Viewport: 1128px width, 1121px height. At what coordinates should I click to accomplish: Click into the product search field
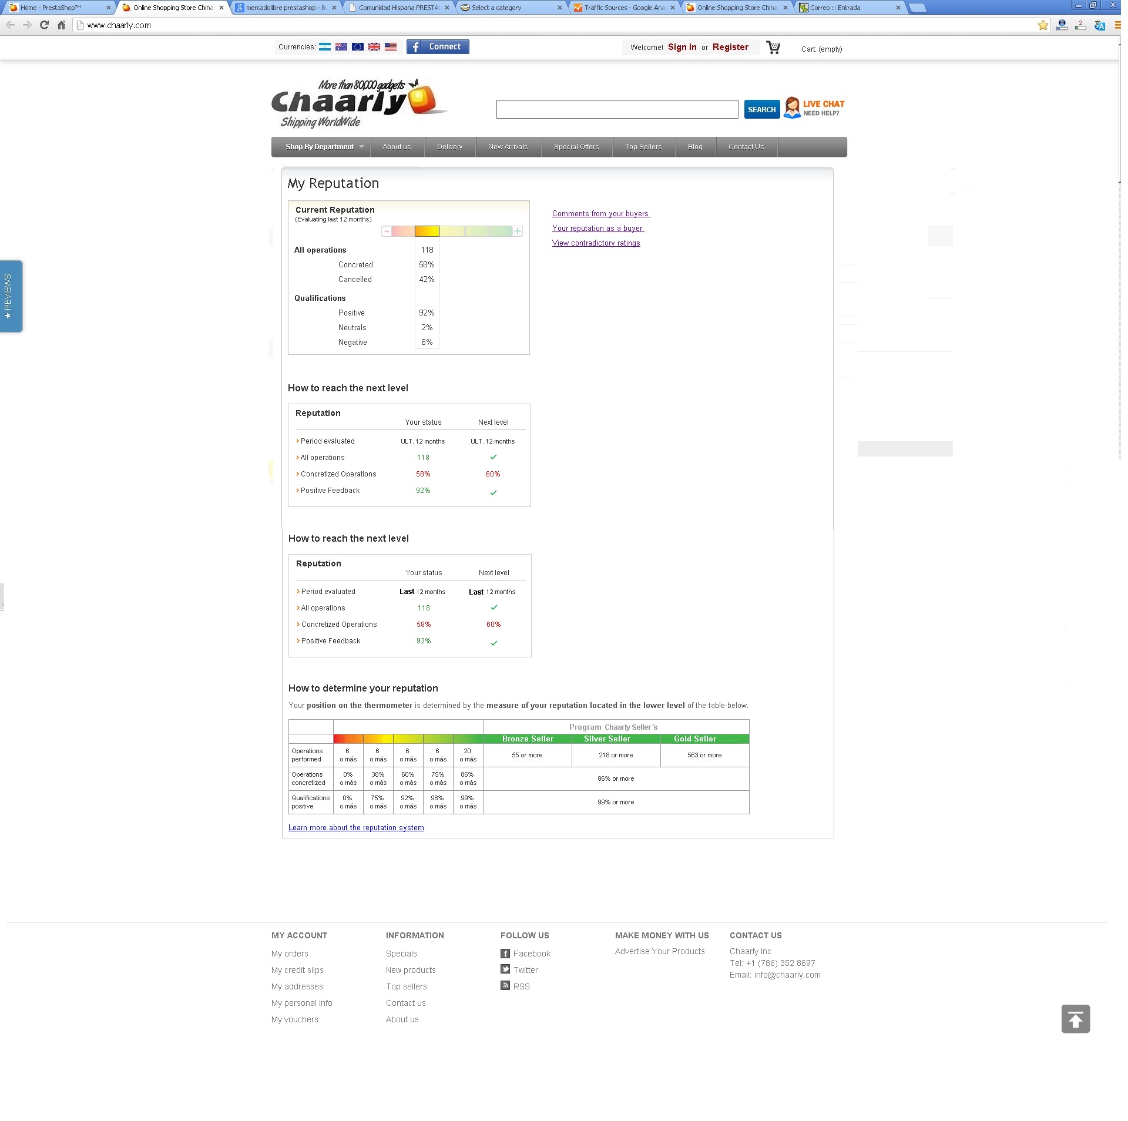click(x=617, y=109)
